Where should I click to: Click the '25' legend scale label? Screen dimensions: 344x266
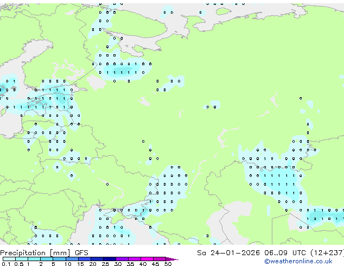click(x=105, y=264)
